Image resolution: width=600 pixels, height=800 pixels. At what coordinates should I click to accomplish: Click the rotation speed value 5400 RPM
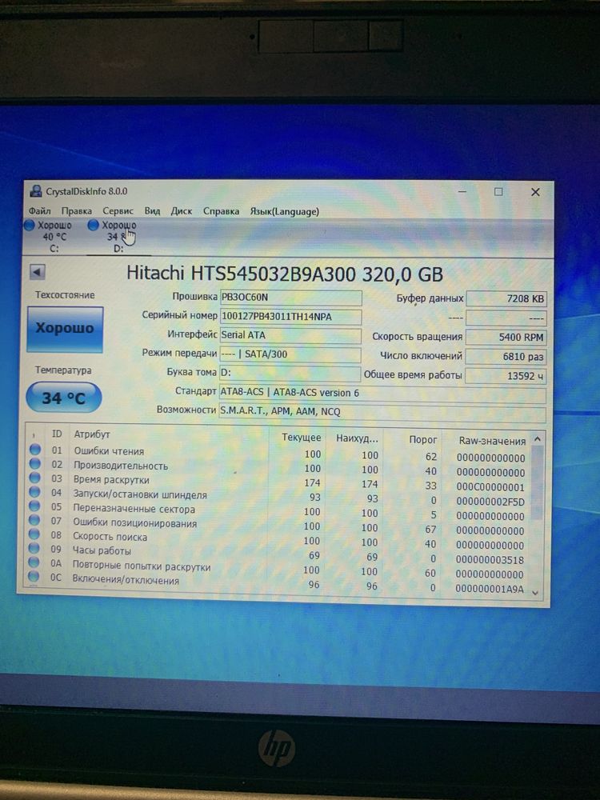click(506, 338)
